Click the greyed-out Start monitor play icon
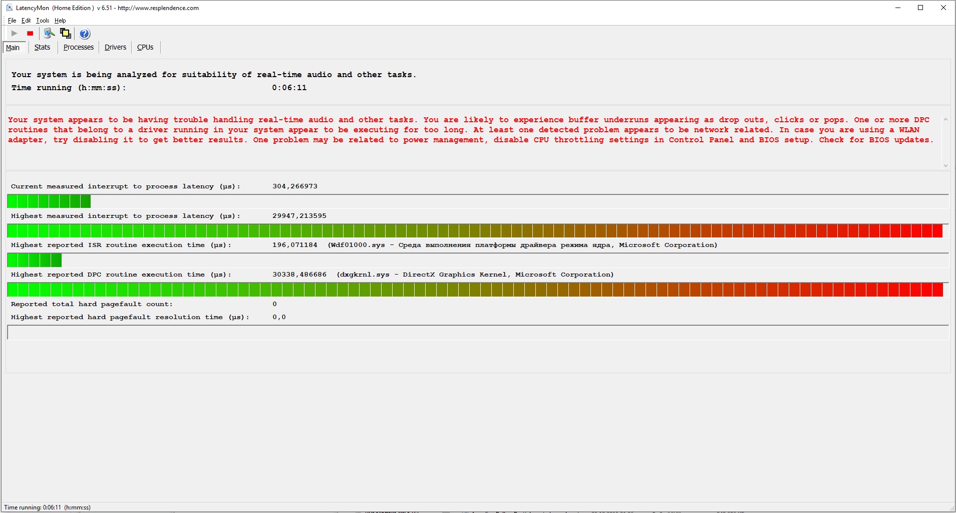This screenshot has height=513, width=956. click(x=14, y=34)
